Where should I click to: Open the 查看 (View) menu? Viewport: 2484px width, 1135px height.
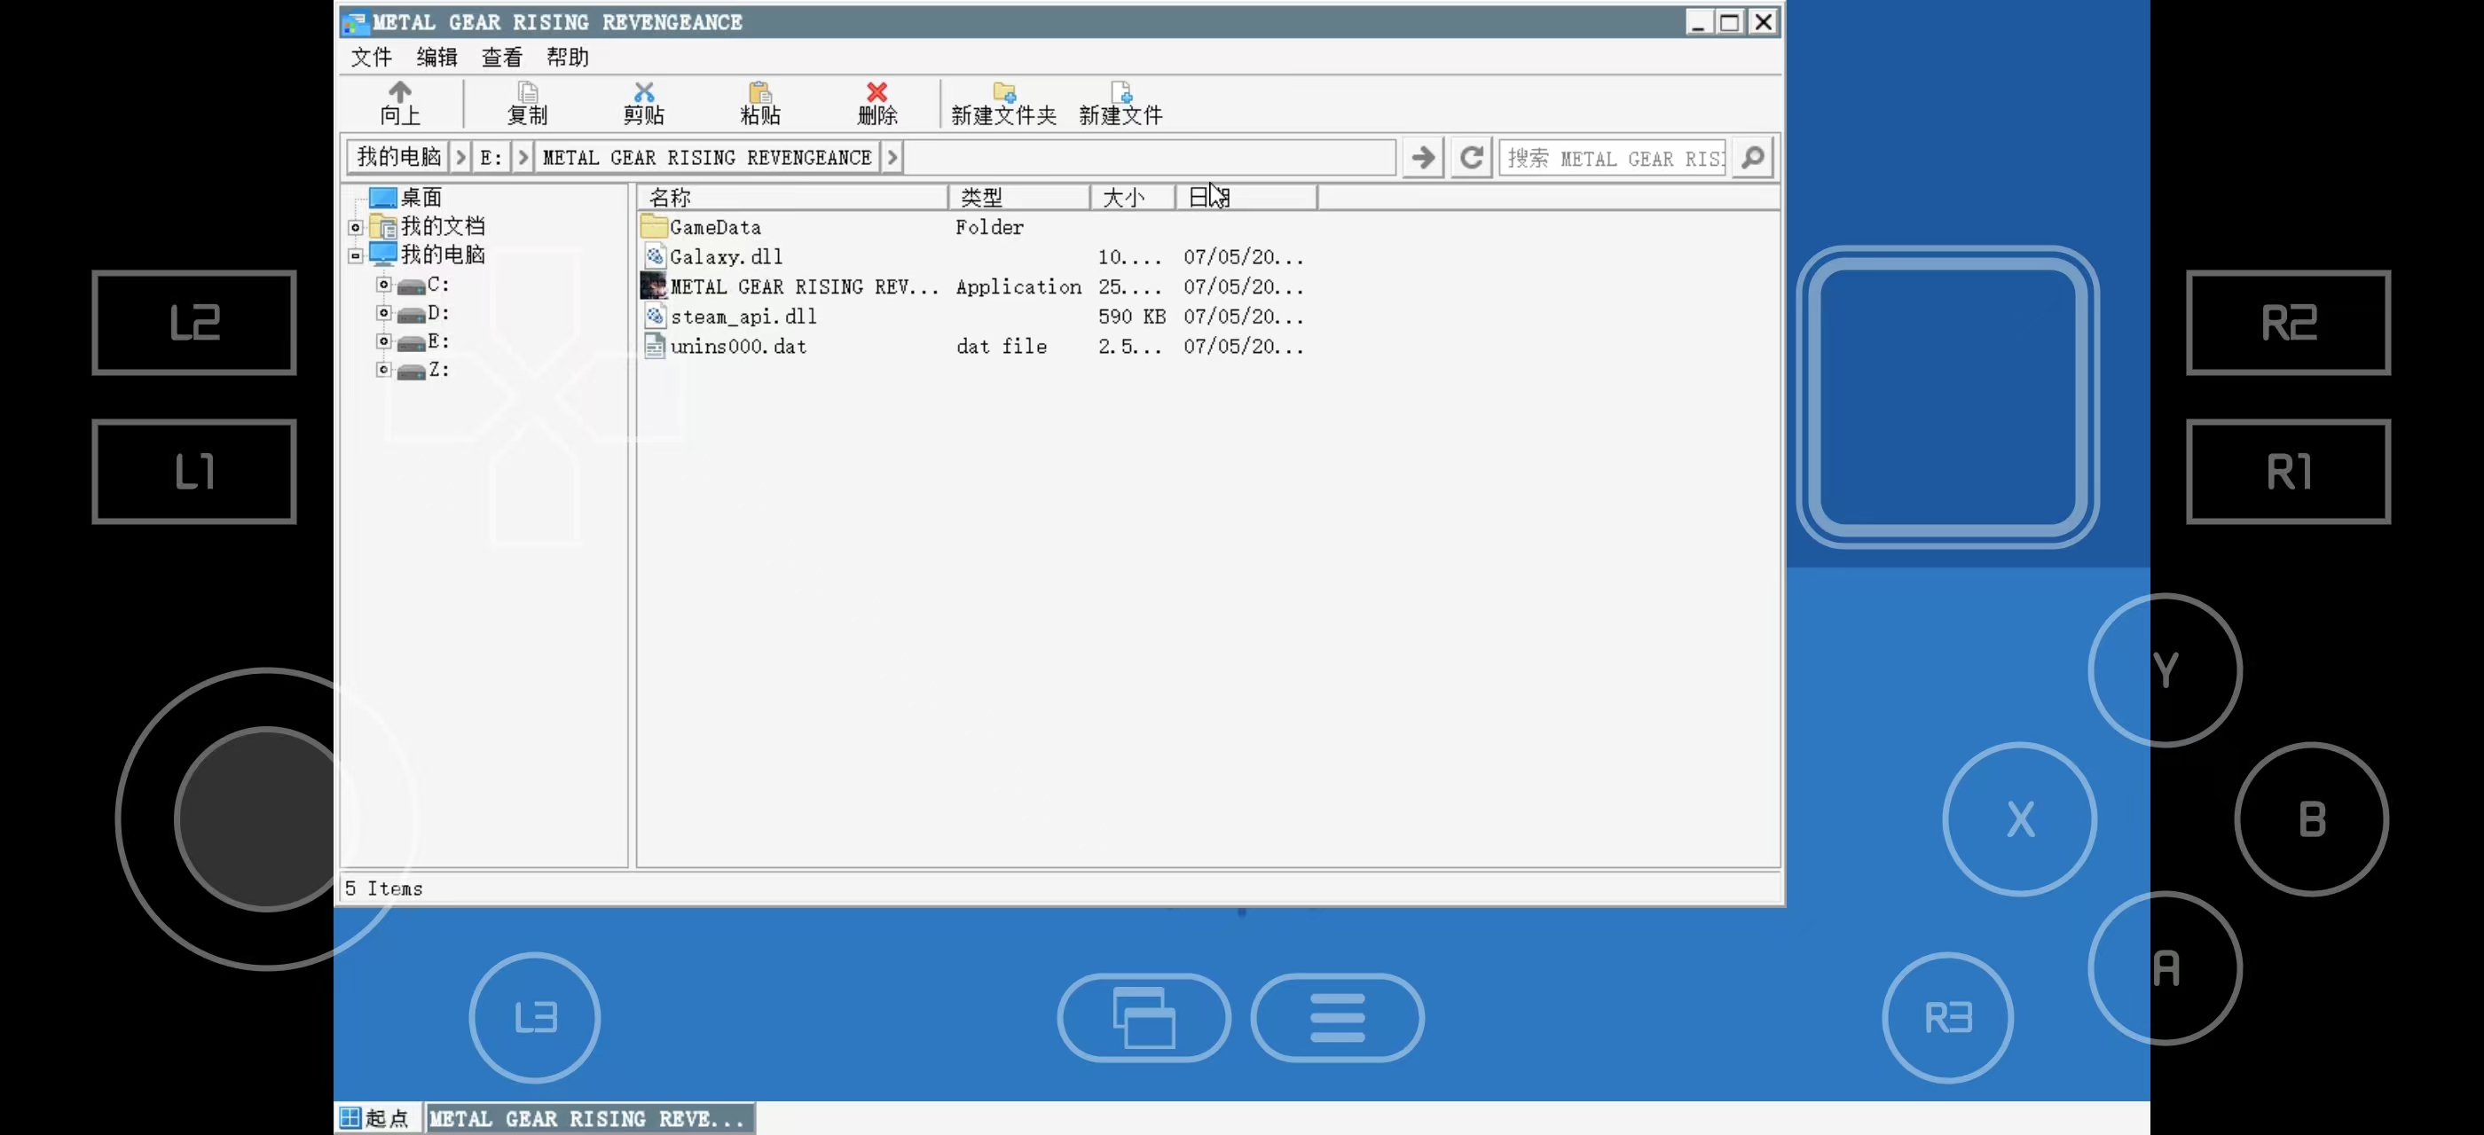click(x=501, y=57)
